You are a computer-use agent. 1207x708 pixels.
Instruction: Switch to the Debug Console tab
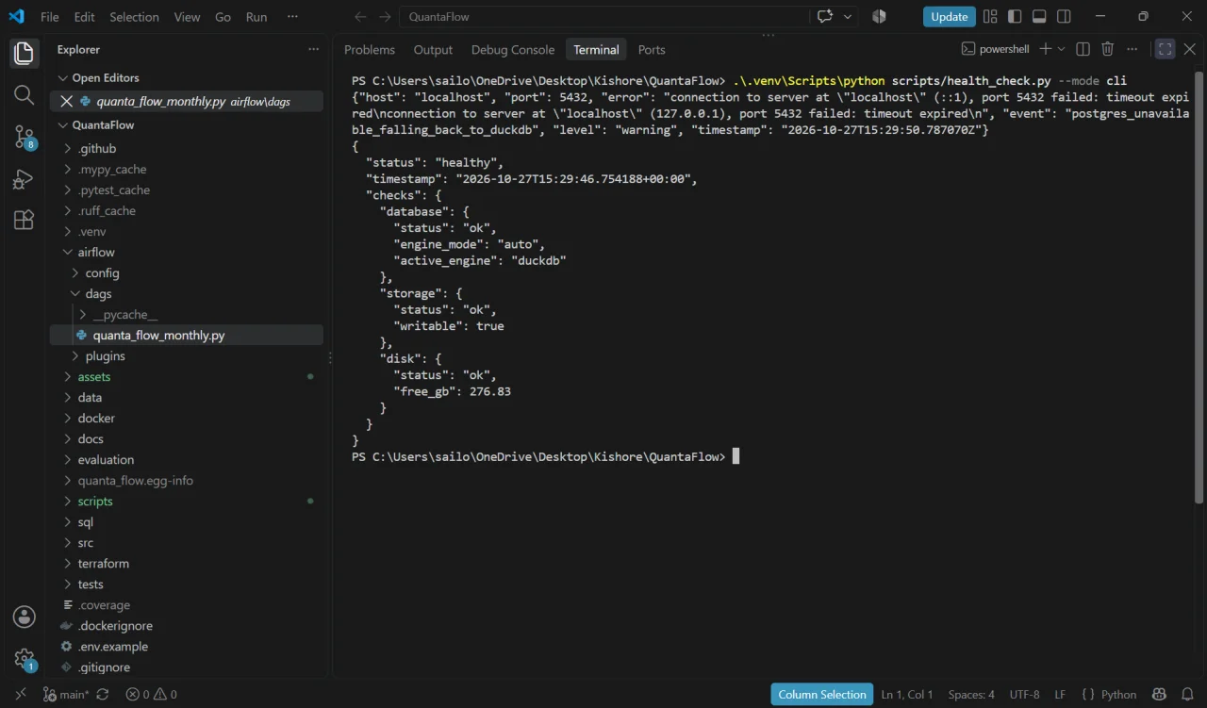(x=513, y=50)
